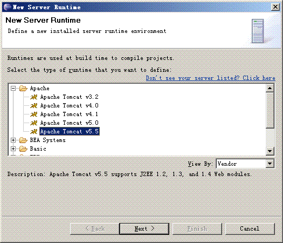Click the Next button
This screenshot has width=283, height=243.
pyautogui.click(x=144, y=229)
